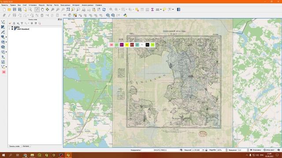The height and width of the screenshot is (158, 282).
Task: Open the Проекты menu
Action: click(4, 5)
